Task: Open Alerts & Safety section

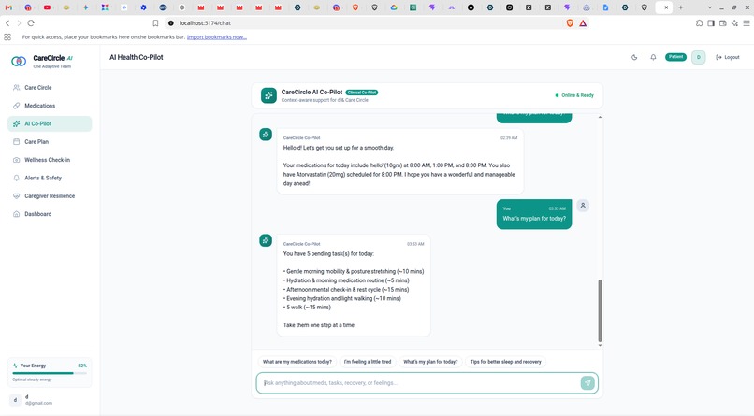Action: (50, 178)
